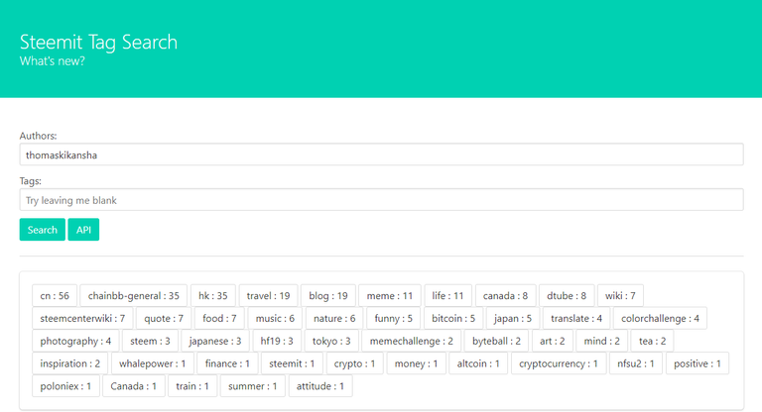Pick the travel : 19 tag

268,295
